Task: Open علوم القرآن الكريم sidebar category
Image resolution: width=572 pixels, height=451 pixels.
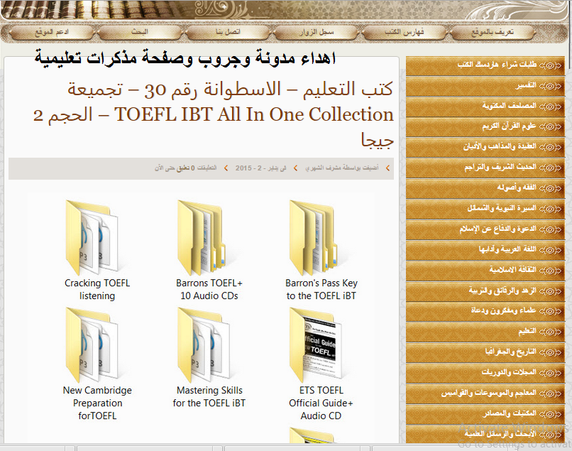Action: click(x=485, y=126)
